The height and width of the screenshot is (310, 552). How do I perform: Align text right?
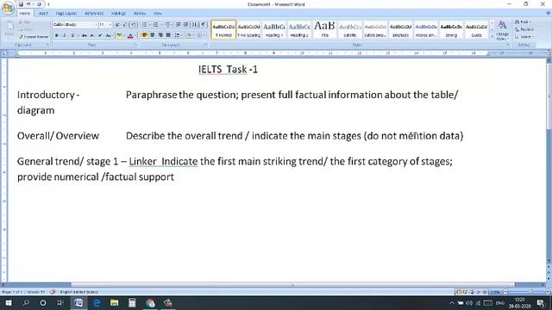(x=160, y=35)
